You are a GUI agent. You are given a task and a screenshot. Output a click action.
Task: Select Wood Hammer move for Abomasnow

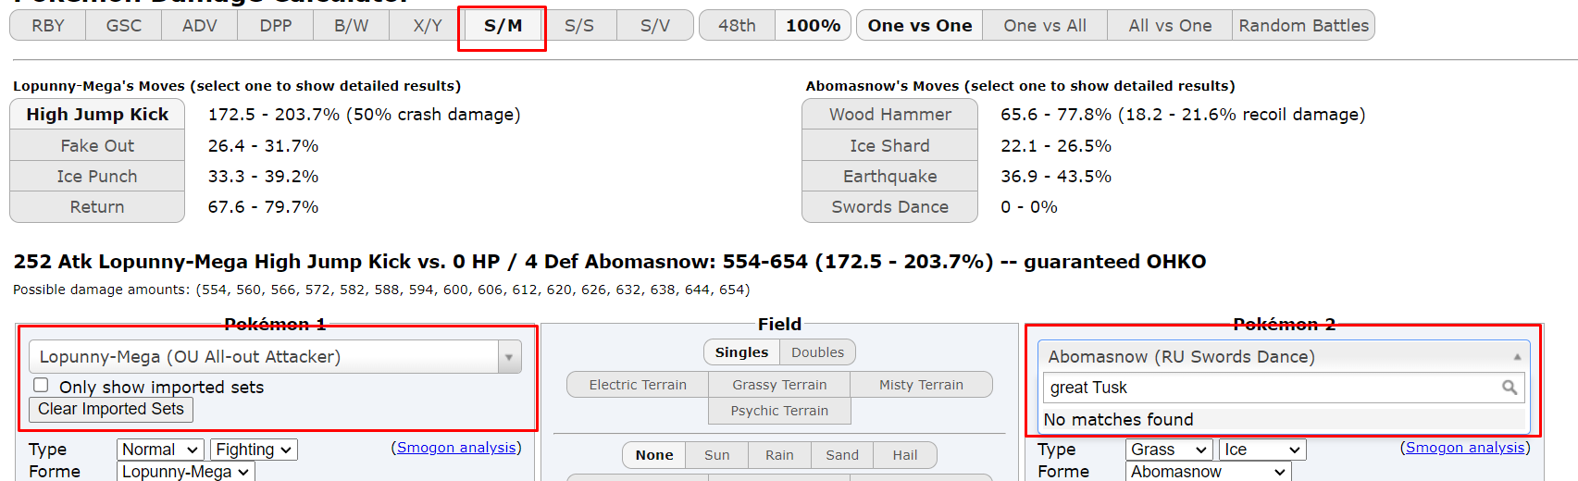889,115
